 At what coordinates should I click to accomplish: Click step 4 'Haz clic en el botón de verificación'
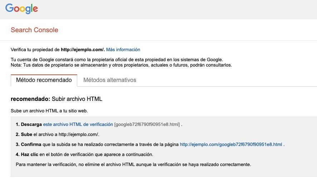click(x=84, y=155)
